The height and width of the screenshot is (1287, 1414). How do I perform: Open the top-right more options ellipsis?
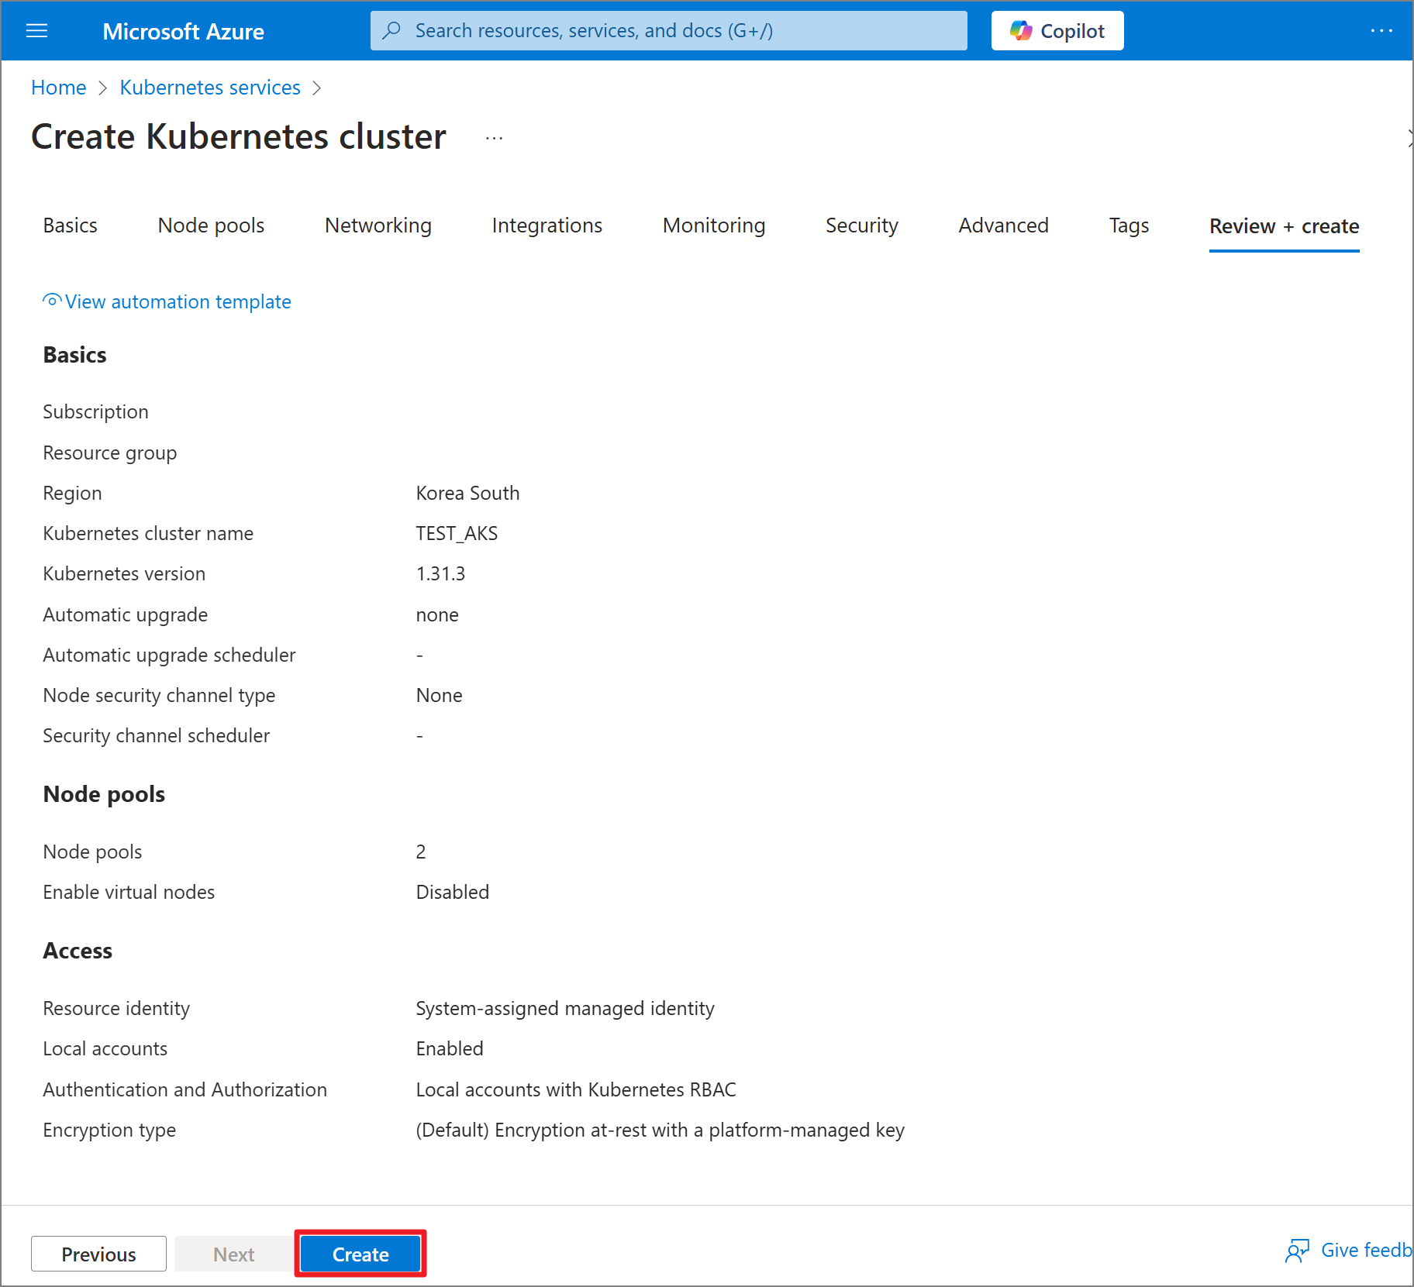[1381, 31]
